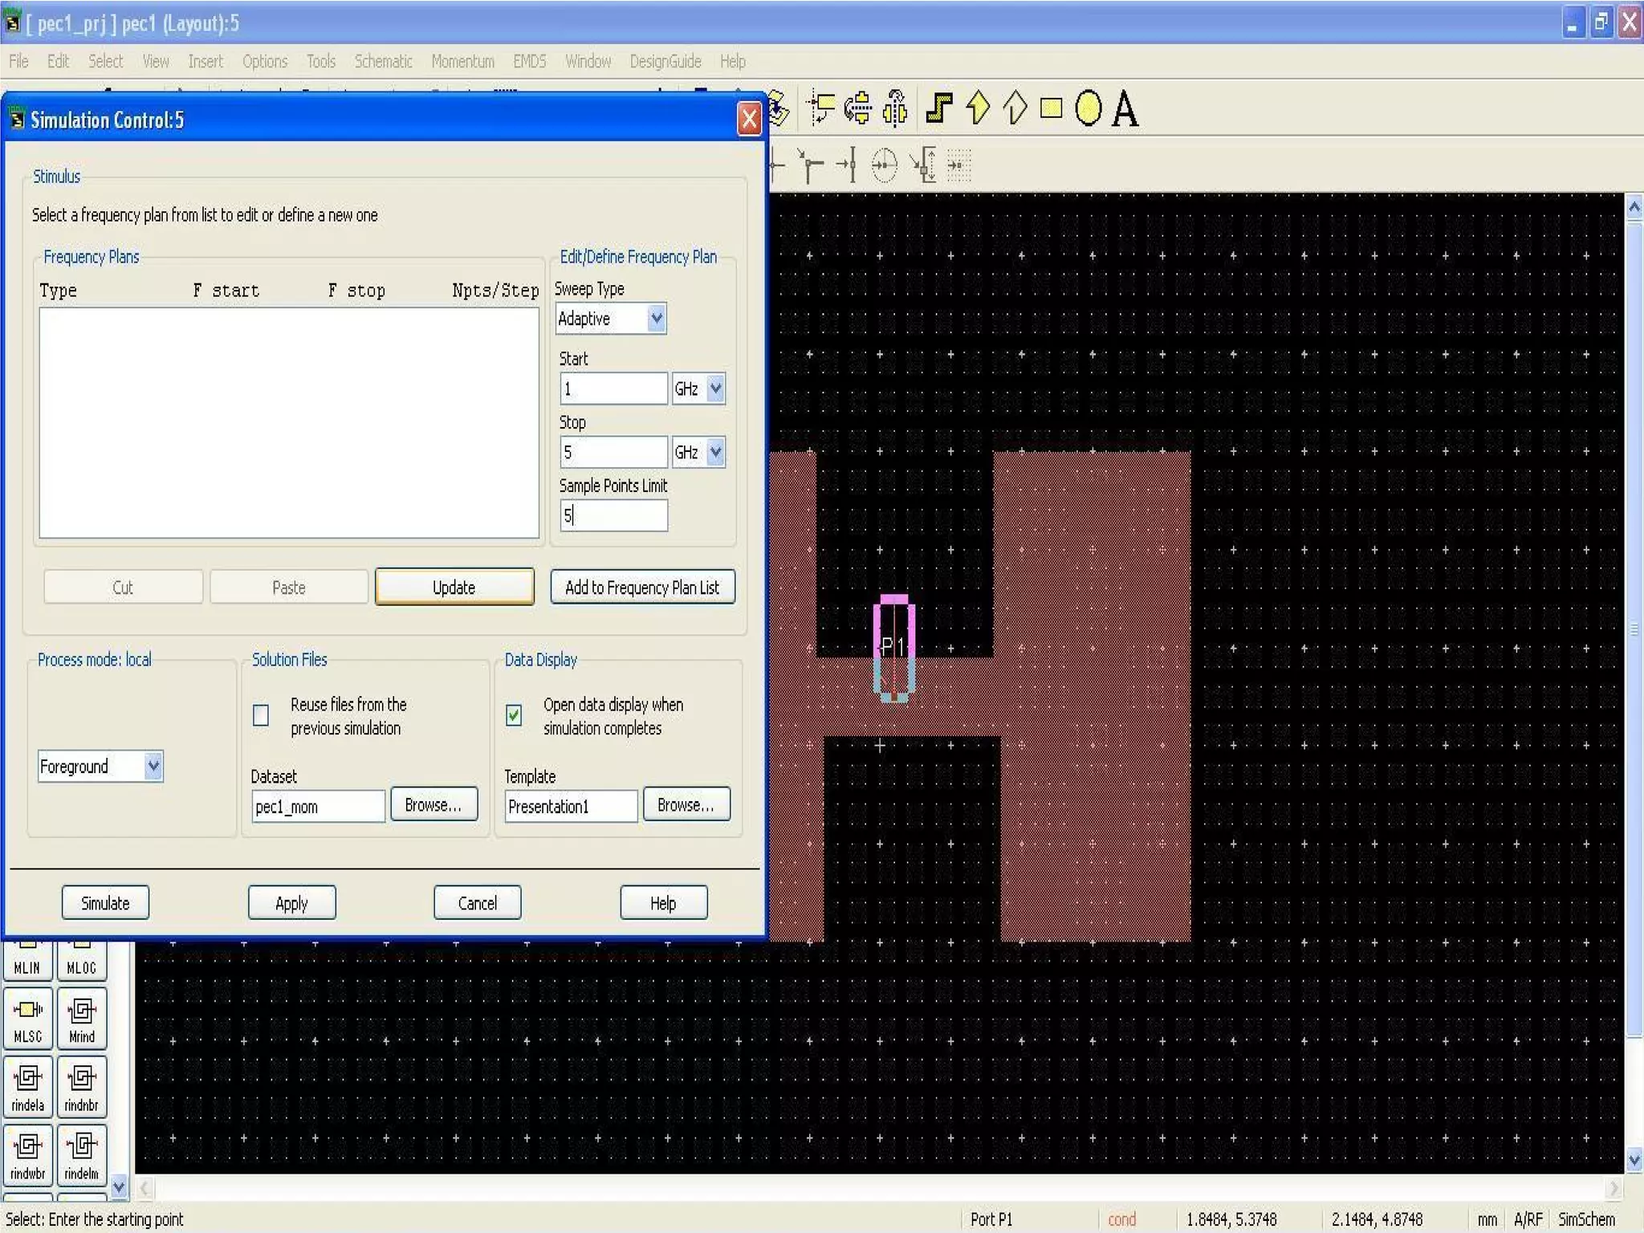Screen dimensions: 1644x1233
Task: Click the layout's vertical scrollbar down arrow
Action: [x=1634, y=1160]
